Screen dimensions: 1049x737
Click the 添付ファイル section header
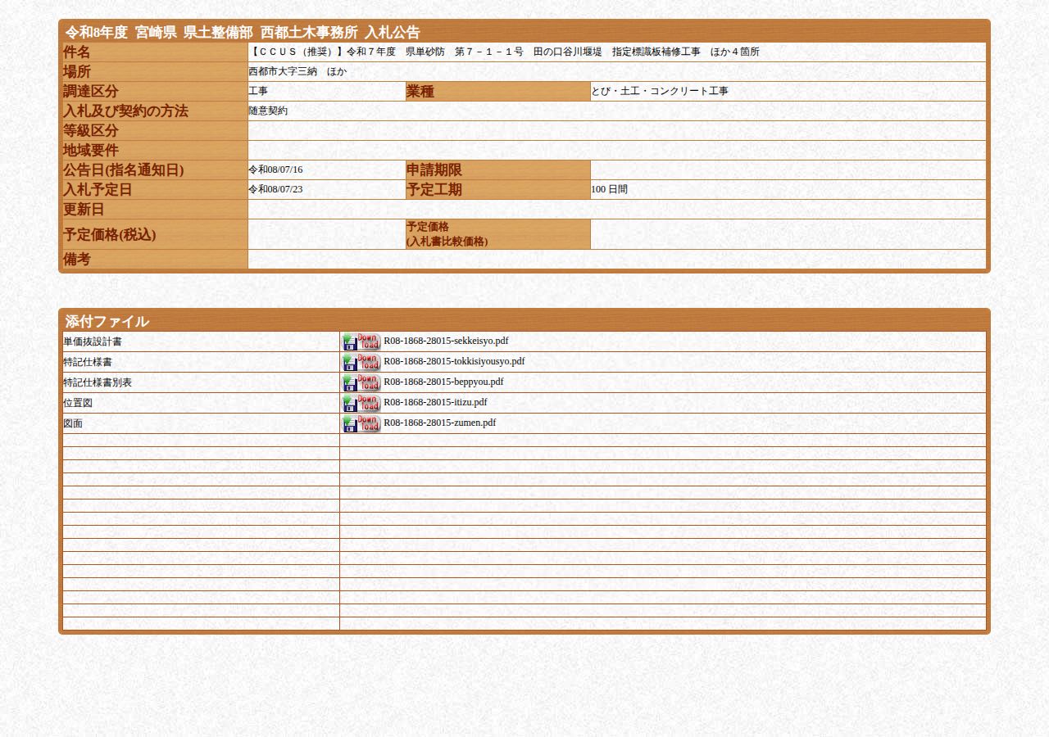point(107,321)
